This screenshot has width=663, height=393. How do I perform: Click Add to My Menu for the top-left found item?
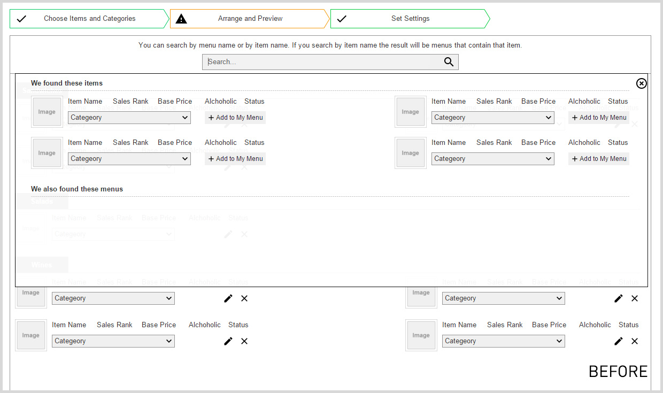tap(235, 118)
